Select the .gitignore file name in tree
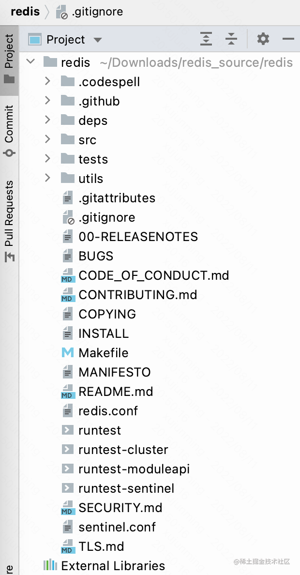 [107, 217]
